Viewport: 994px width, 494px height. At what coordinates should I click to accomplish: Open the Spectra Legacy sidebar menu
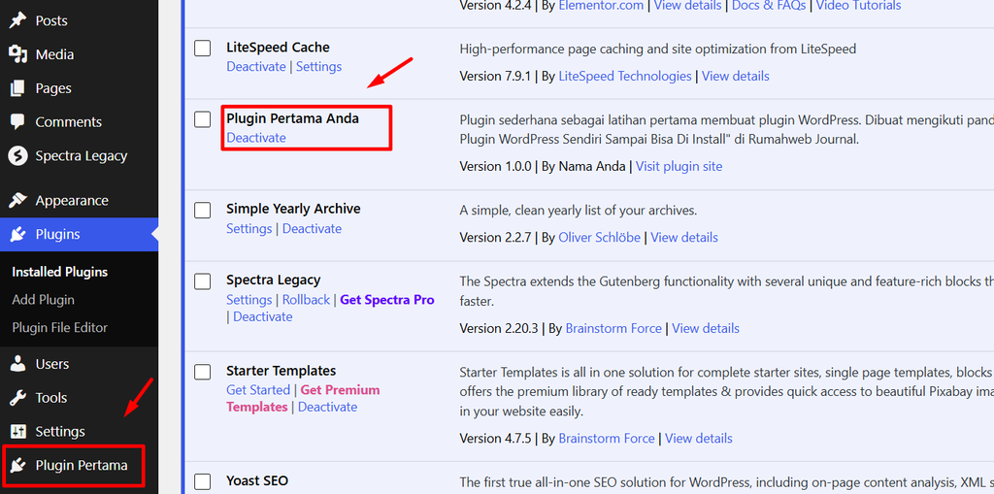(80, 156)
